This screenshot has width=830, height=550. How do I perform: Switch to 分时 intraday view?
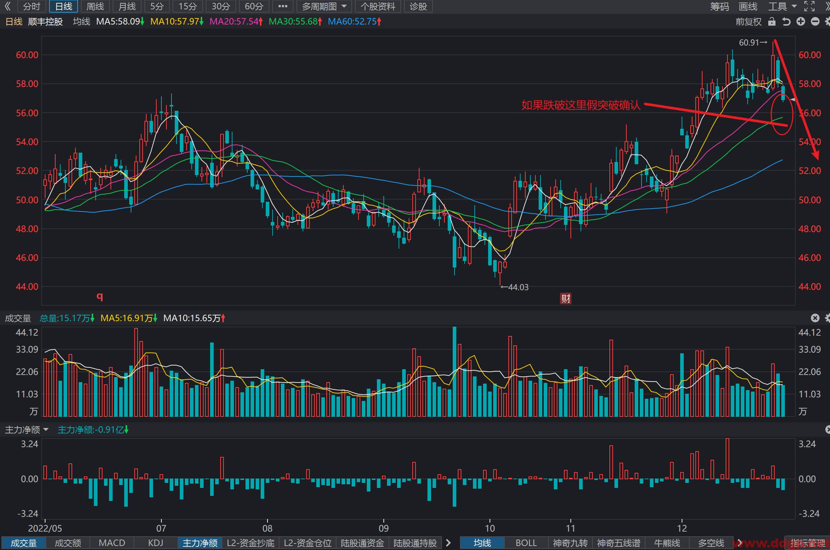(31, 6)
